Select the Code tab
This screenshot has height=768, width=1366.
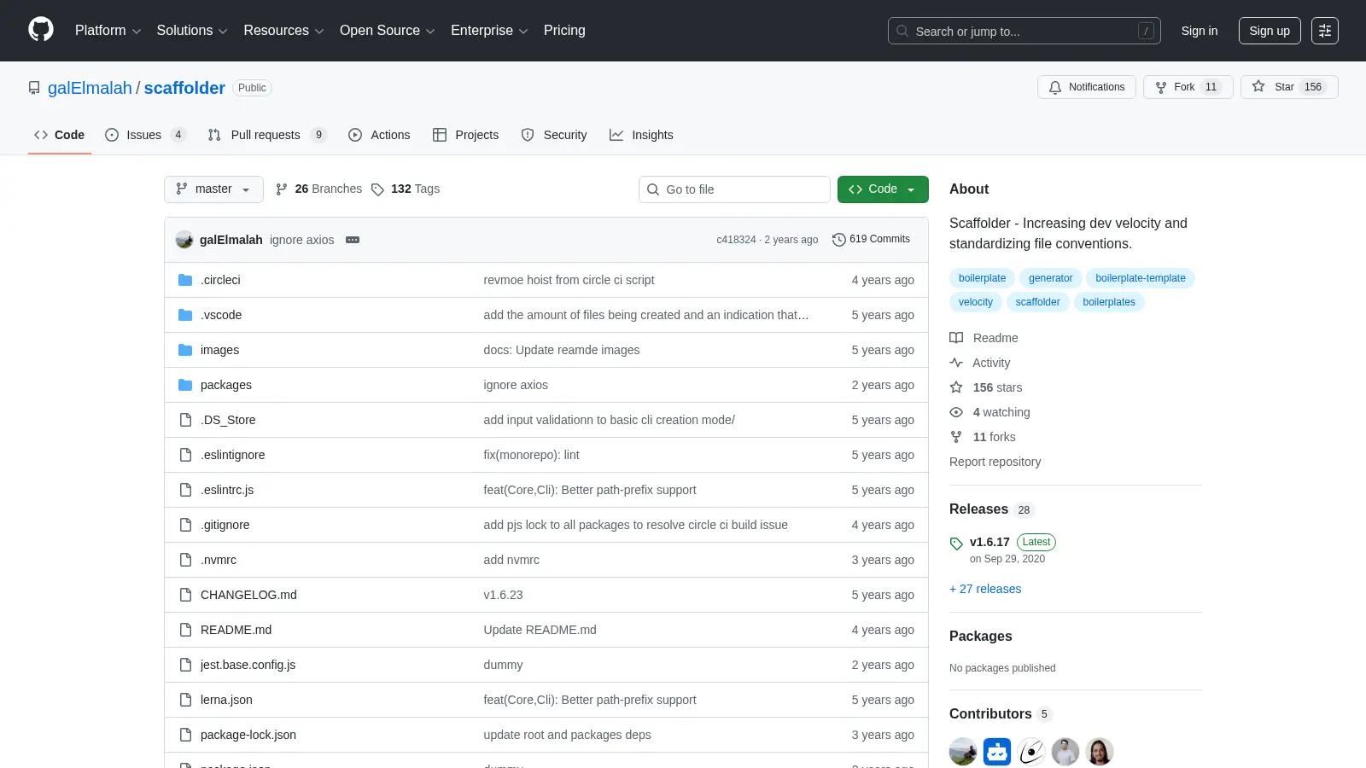click(59, 135)
